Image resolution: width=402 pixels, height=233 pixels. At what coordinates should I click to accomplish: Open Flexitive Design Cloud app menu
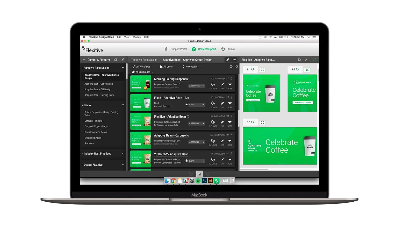tap(101, 37)
